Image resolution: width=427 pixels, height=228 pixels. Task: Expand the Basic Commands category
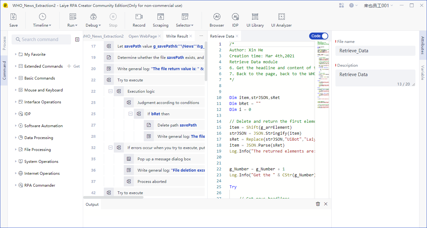[x=16, y=78]
